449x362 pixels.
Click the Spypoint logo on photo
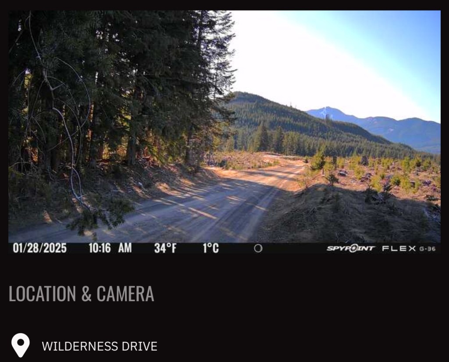tap(350, 248)
